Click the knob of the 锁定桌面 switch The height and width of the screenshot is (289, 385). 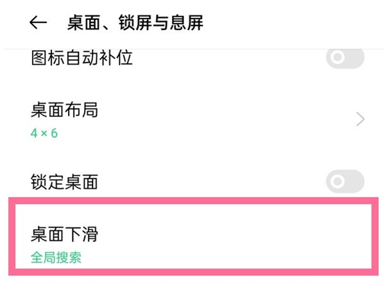coord(336,182)
